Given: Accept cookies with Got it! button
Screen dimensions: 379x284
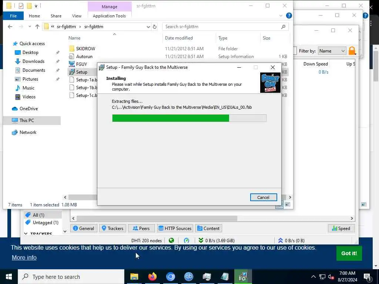Looking at the screenshot, I should (349, 253).
